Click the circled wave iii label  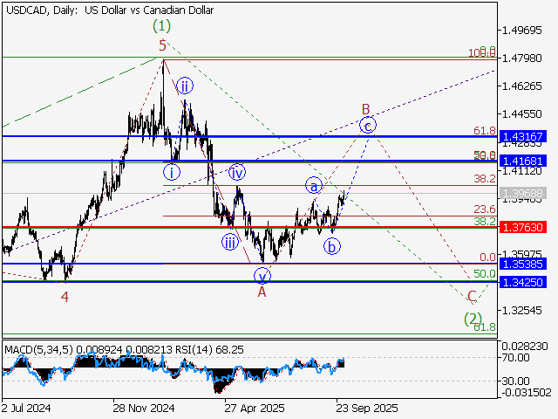click(230, 242)
